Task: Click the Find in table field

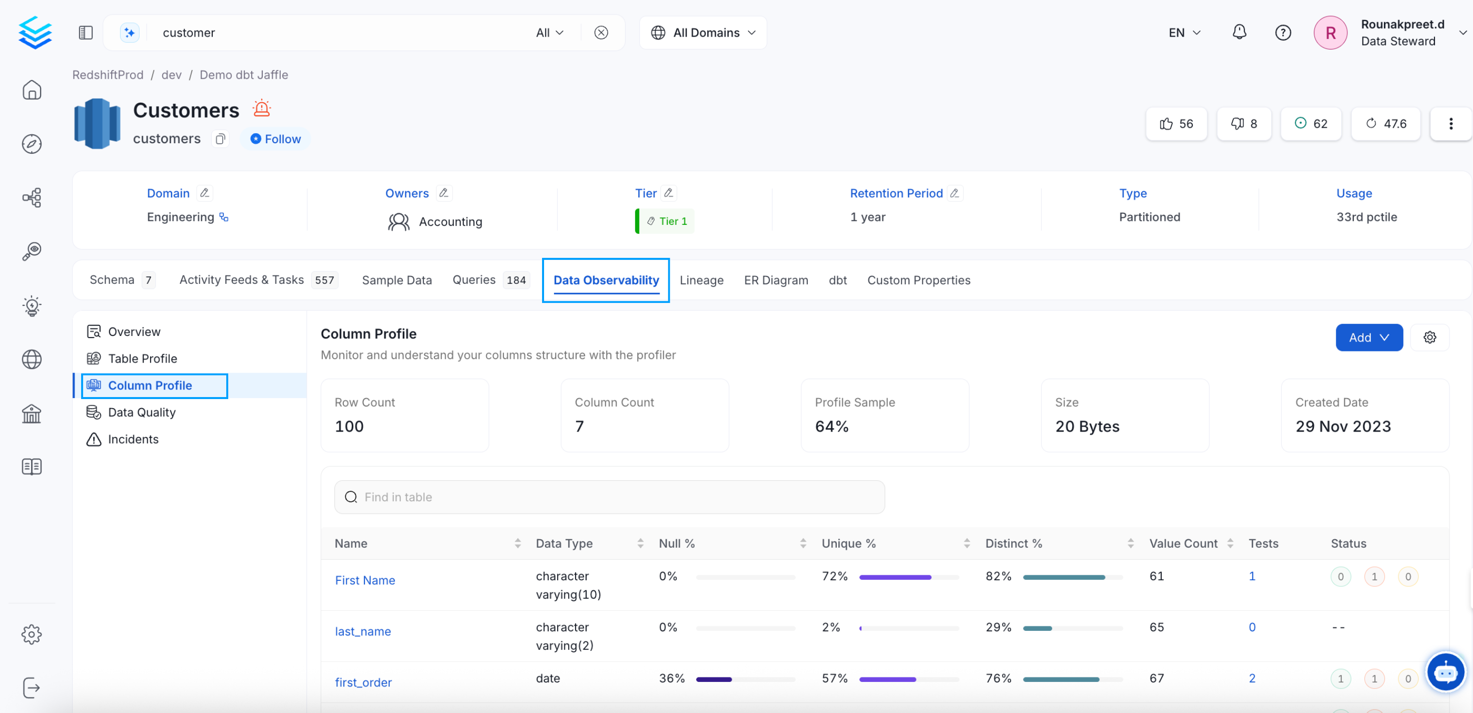Action: pyautogui.click(x=609, y=497)
